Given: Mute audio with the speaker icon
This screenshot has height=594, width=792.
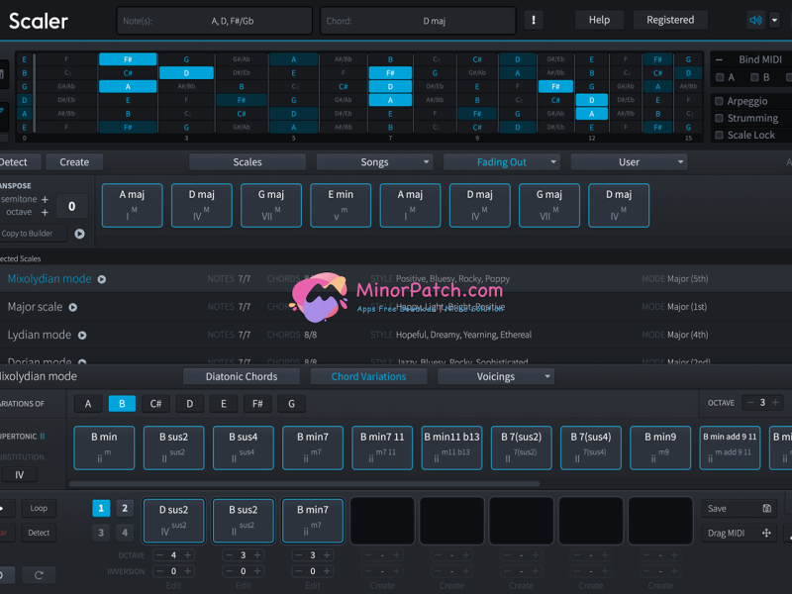Looking at the screenshot, I should pos(755,20).
